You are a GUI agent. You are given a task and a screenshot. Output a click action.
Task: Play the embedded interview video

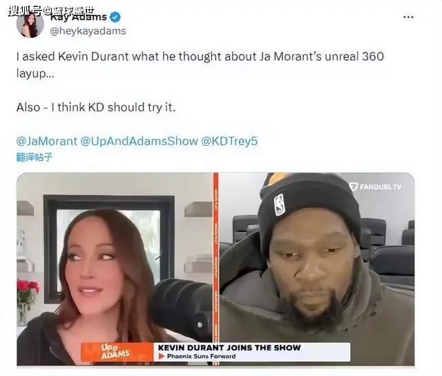click(x=215, y=269)
